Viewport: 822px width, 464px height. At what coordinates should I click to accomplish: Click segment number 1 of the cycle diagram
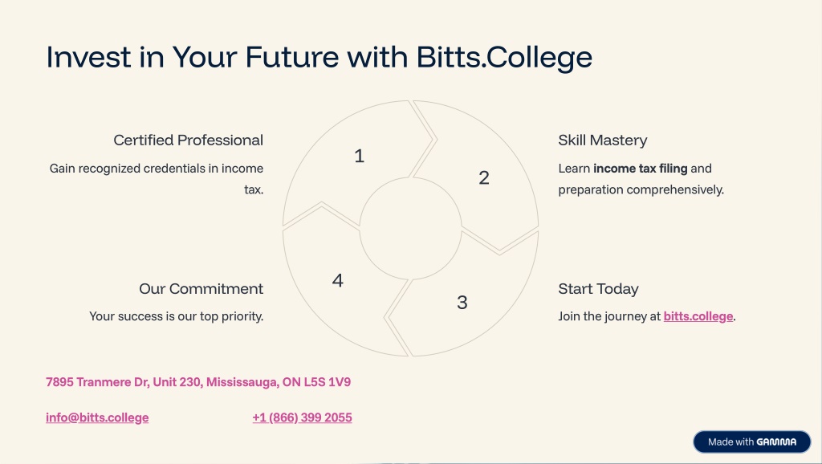pos(359,157)
